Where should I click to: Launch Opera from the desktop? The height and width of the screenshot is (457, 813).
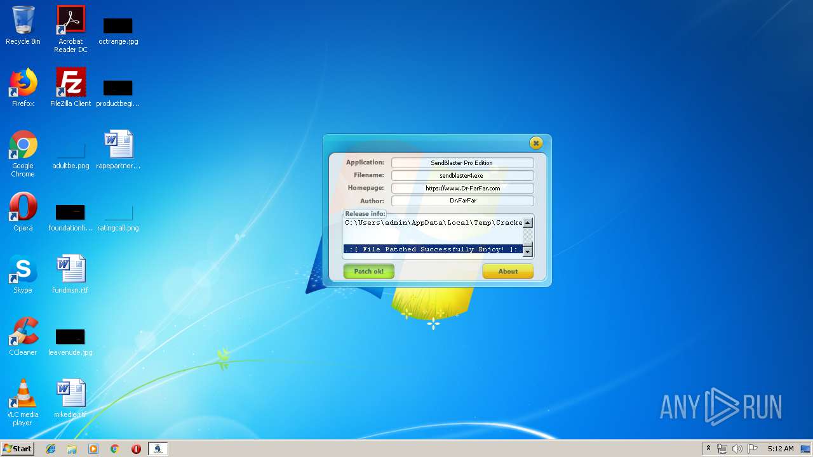[23, 212]
